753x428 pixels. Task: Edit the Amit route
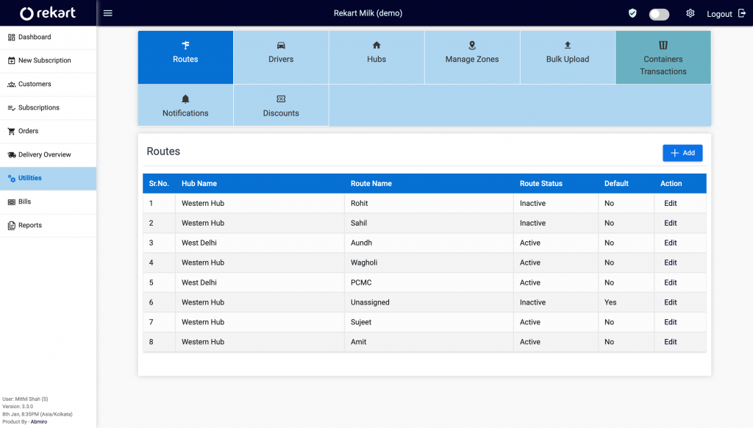[671, 341]
